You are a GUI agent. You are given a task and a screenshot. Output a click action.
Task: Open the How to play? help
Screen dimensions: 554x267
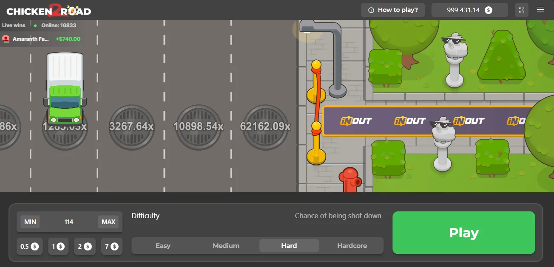pyautogui.click(x=393, y=10)
